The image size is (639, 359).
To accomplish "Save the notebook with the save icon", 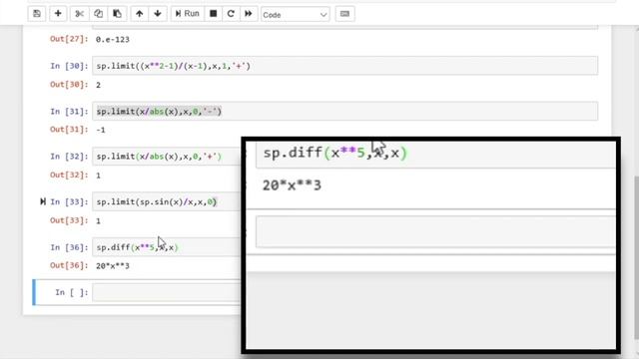I will coord(37,14).
